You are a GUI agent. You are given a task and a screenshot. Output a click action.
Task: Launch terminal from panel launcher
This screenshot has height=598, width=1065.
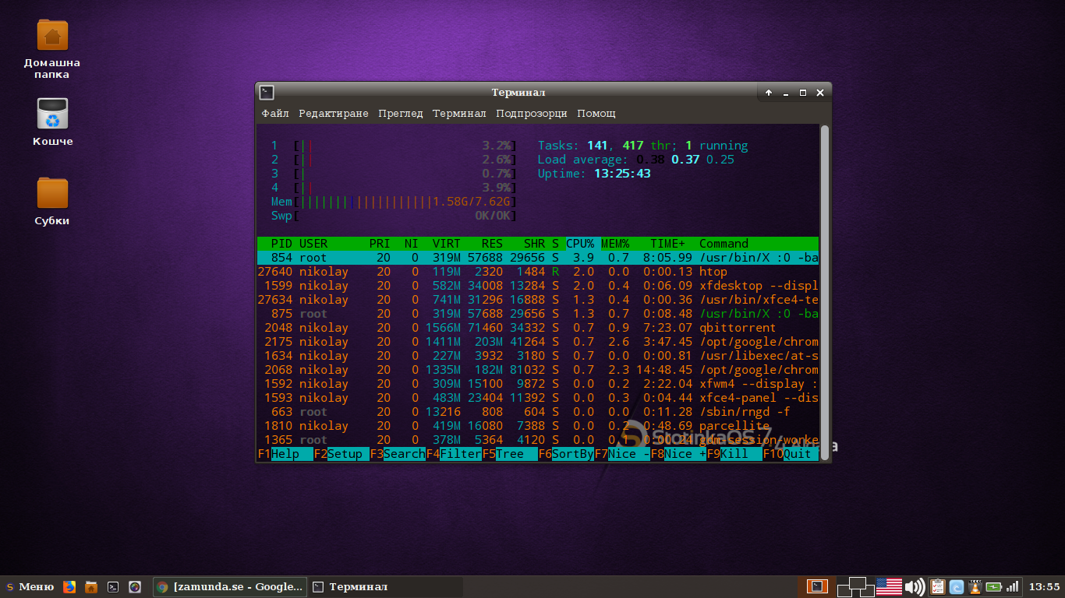(x=113, y=587)
